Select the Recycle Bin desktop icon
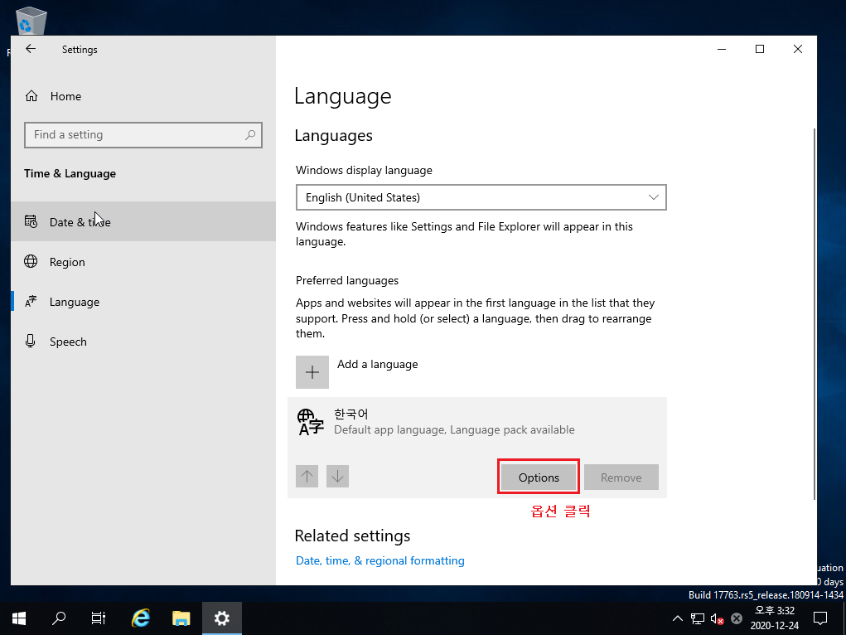This screenshot has width=846, height=635. [31, 22]
